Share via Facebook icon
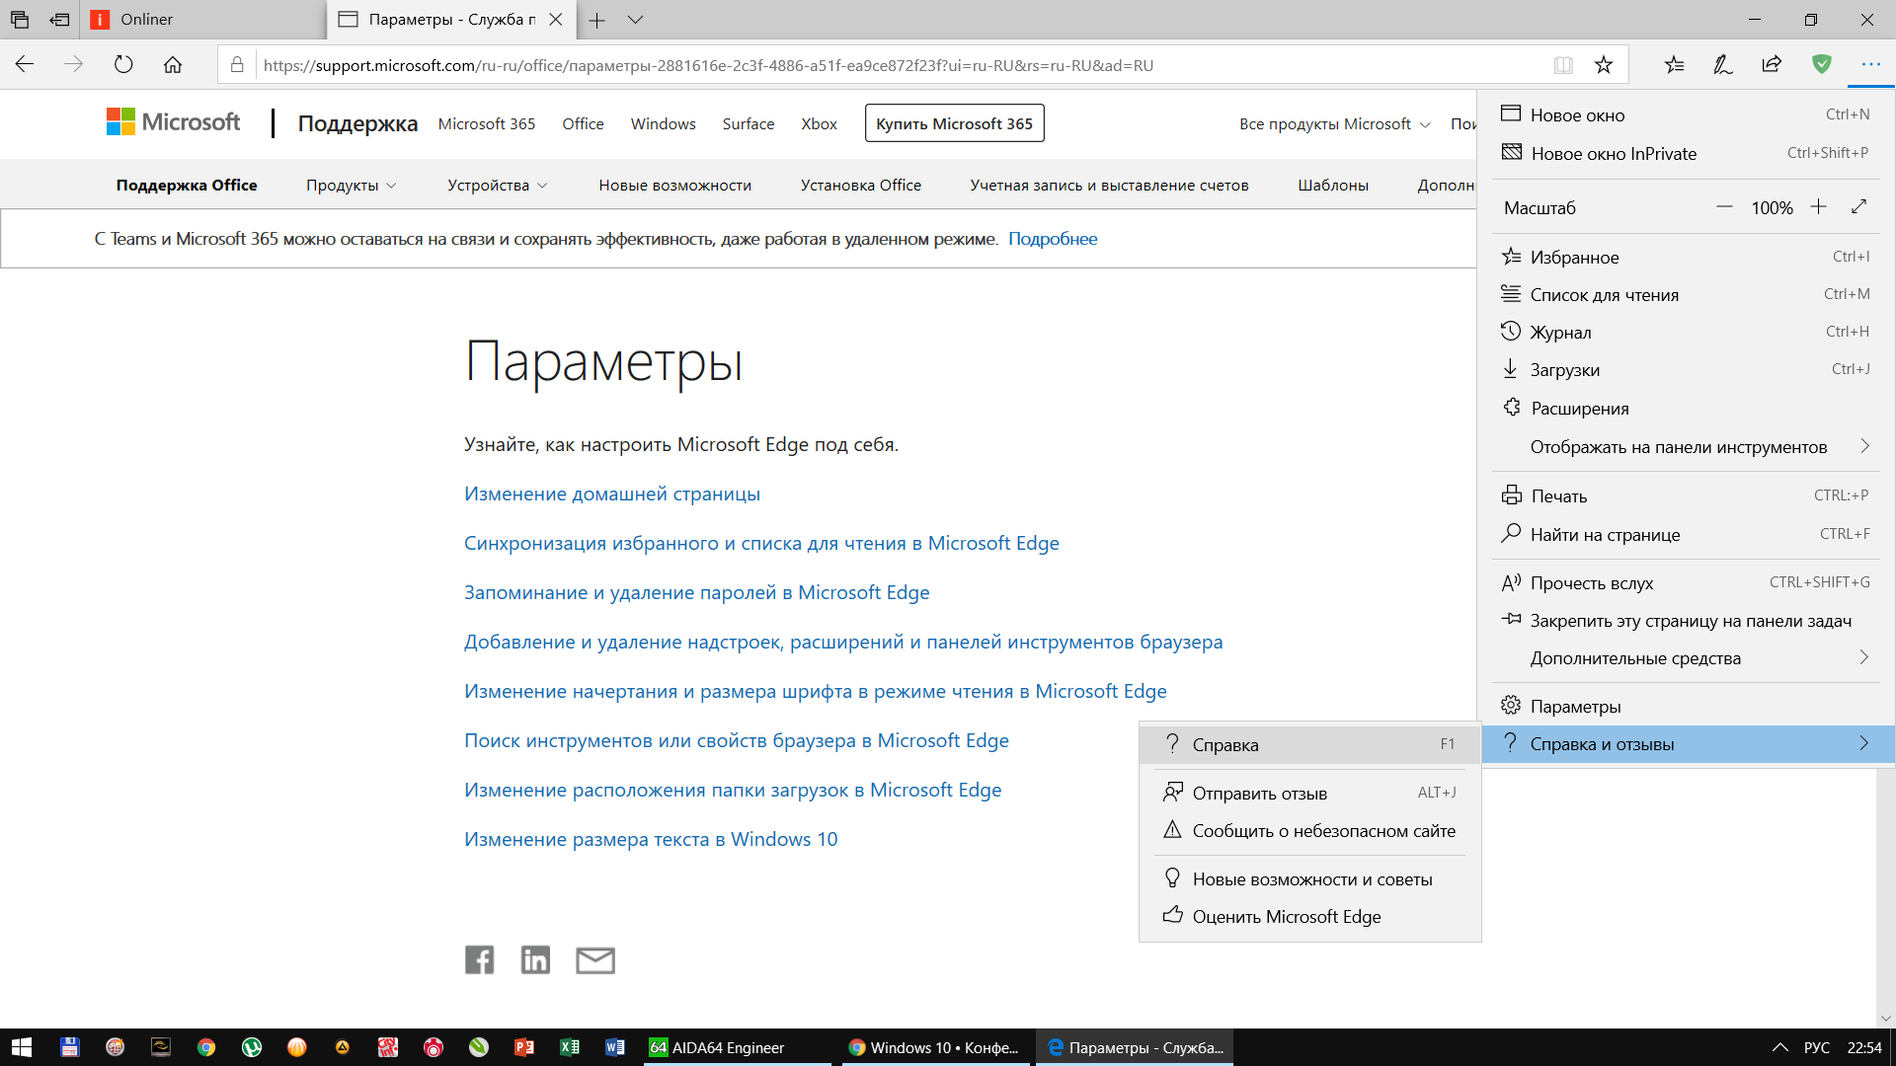Image resolution: width=1896 pixels, height=1066 pixels. [479, 959]
